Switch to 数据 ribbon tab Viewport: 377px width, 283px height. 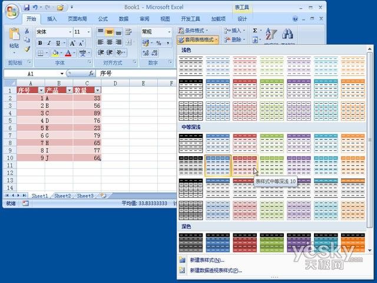coord(123,19)
